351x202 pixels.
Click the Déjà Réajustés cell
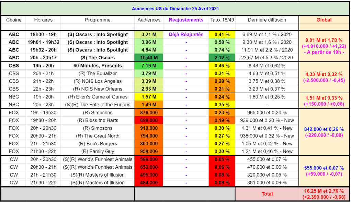(x=186, y=34)
